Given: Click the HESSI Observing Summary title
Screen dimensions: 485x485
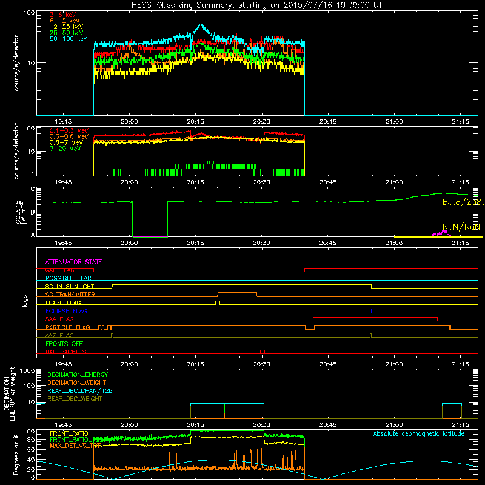Looking at the screenshot, I should click(x=257, y=5).
